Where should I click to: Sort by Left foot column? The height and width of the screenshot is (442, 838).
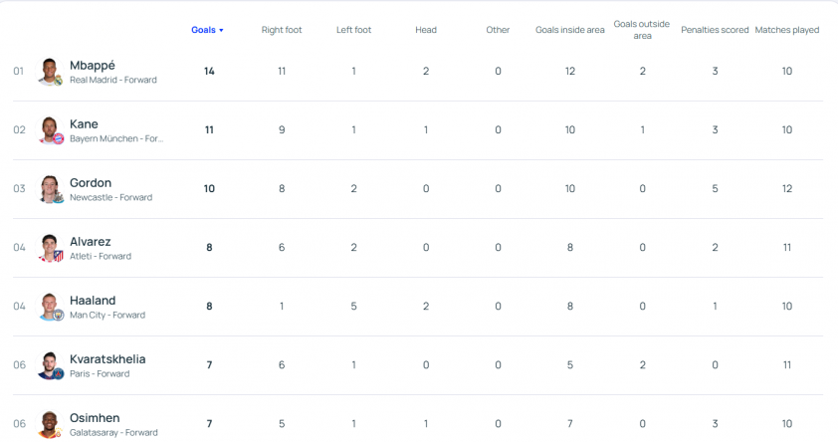(353, 30)
